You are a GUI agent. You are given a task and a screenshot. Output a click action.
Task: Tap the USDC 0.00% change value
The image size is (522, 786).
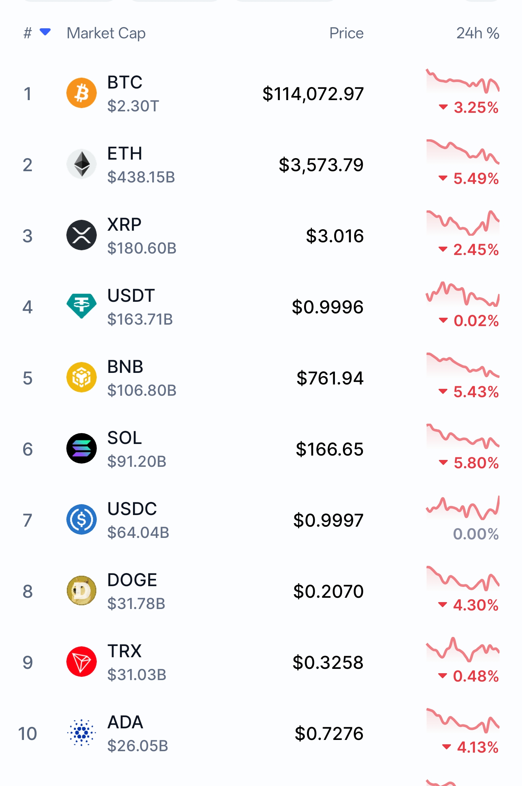(x=476, y=534)
